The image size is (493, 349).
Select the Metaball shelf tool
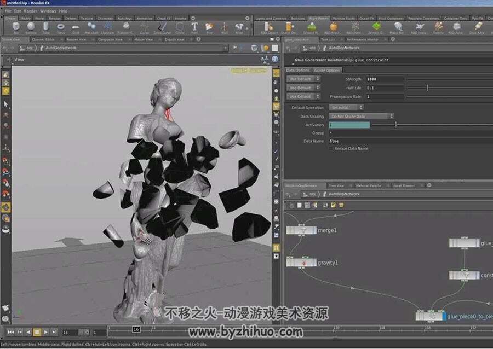pyautogui.click(x=91, y=28)
